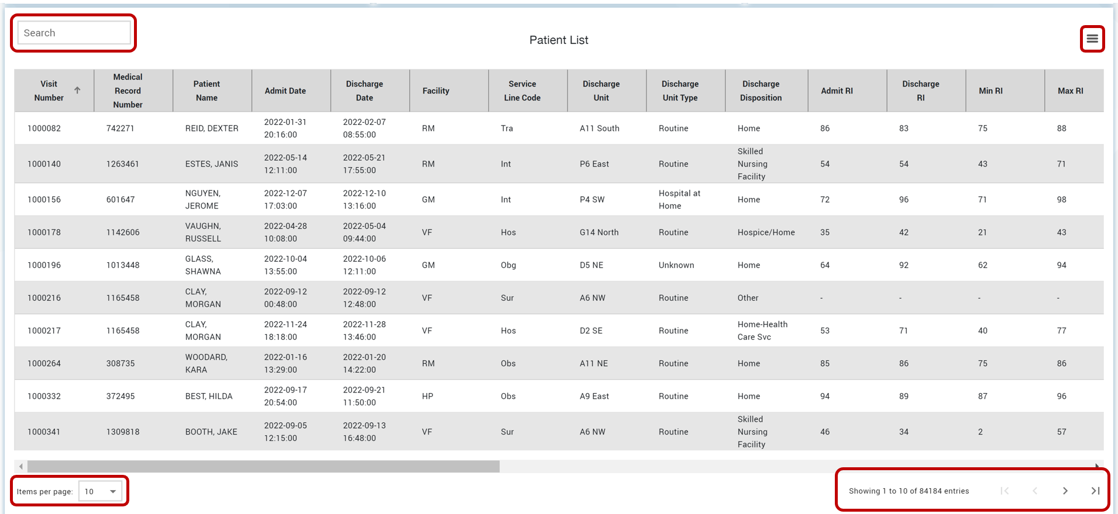
Task: Click the Patient List title
Action: pos(559,40)
